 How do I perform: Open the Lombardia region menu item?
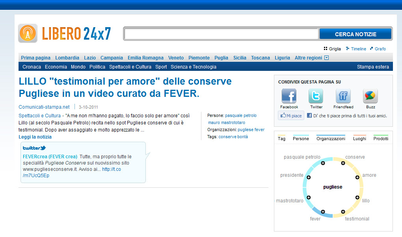(x=67, y=57)
